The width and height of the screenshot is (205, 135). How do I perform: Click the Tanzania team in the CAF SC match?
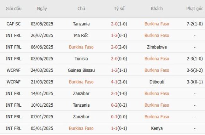(x=81, y=24)
